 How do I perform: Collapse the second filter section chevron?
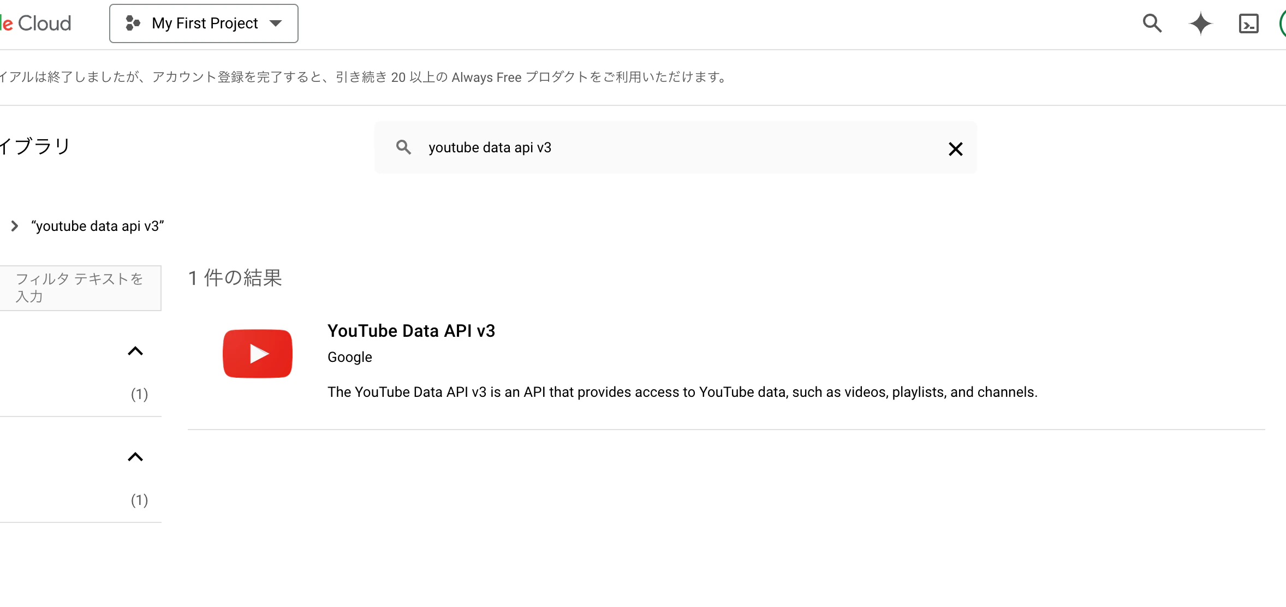135,457
